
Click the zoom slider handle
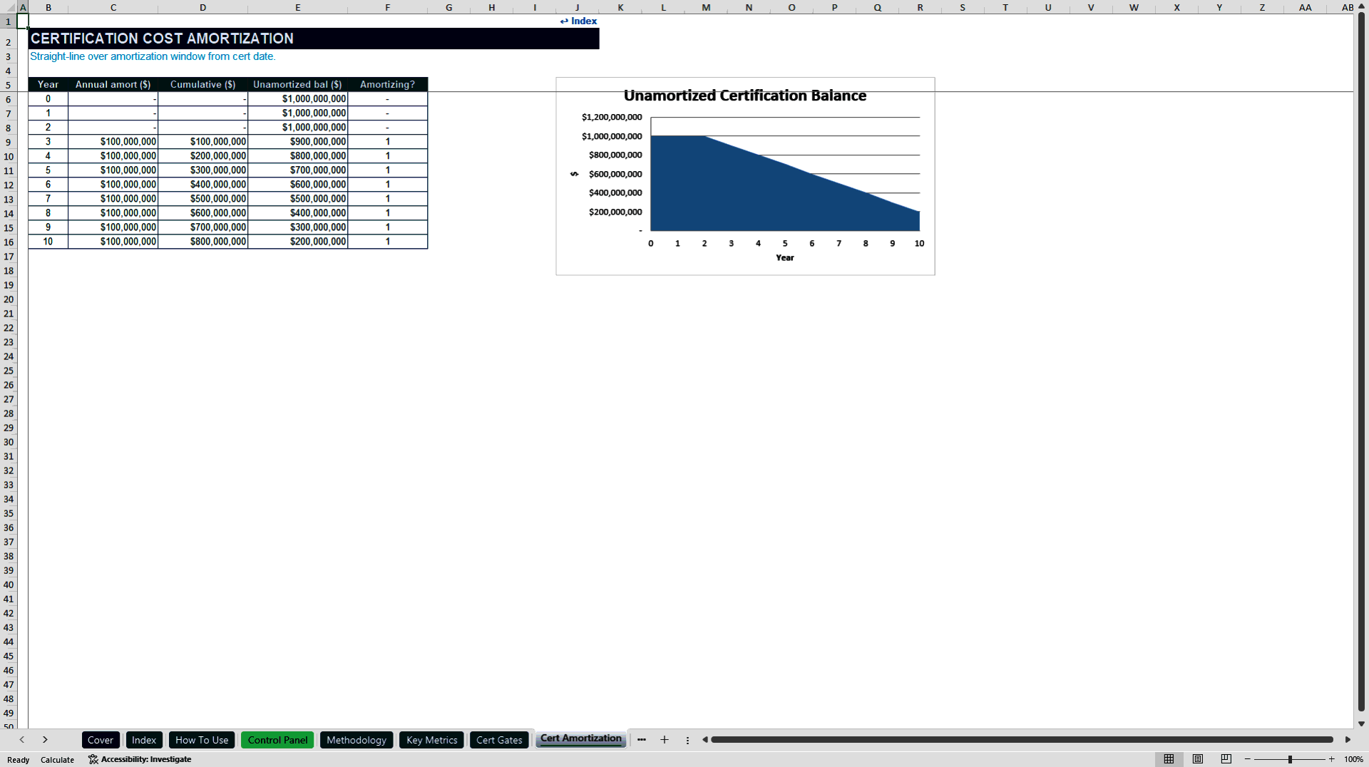1290,759
